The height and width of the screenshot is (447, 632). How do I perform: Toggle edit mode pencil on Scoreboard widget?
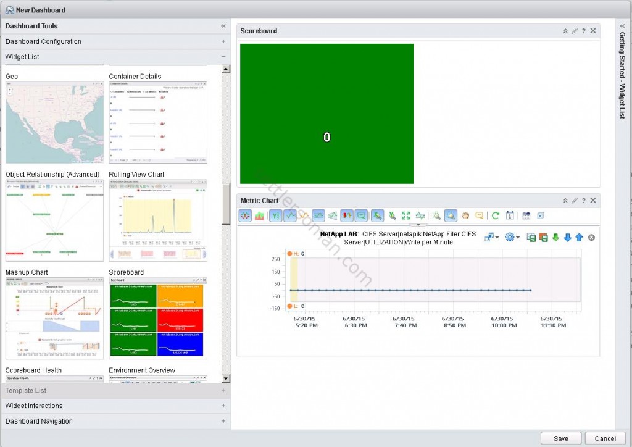575,30
